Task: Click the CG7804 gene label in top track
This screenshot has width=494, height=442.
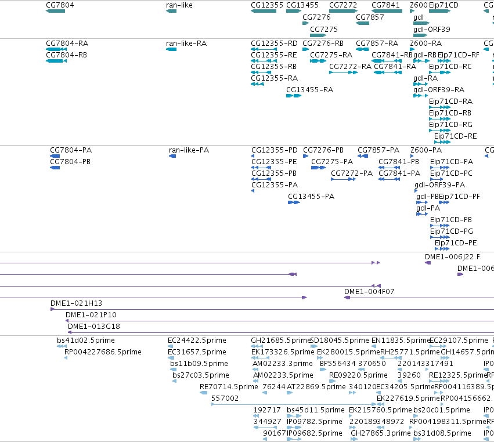Action: coord(60,5)
